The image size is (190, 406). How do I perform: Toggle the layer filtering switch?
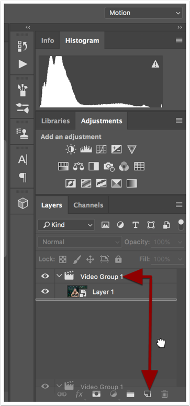point(181,225)
